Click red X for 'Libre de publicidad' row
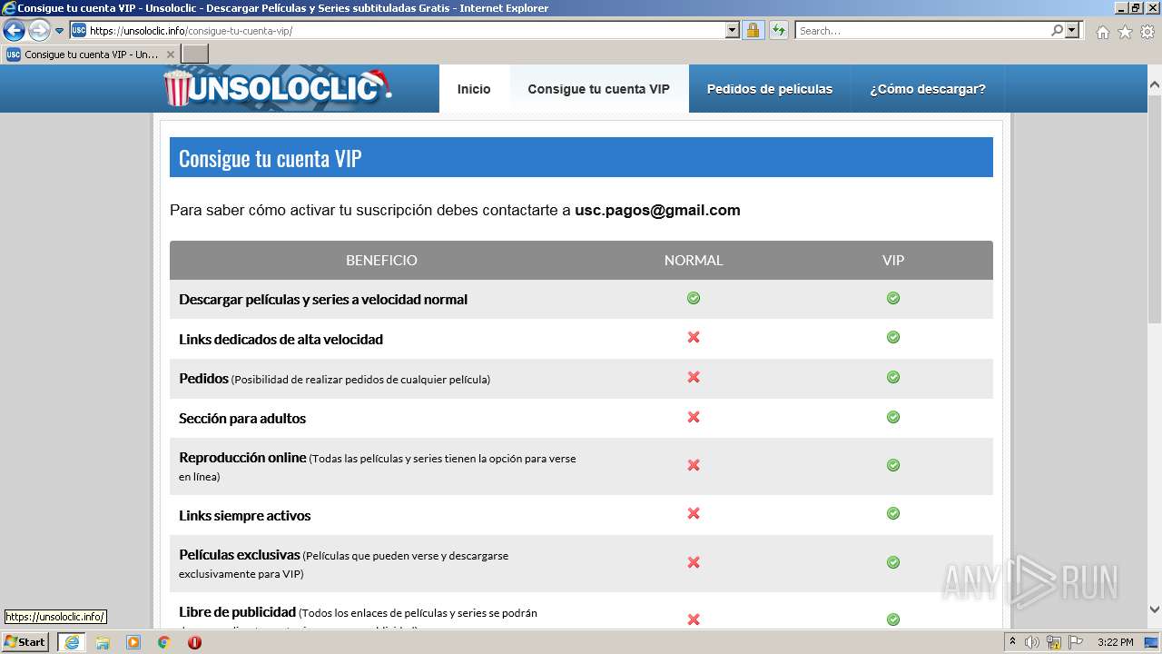Image resolution: width=1162 pixels, height=654 pixels. pos(694,619)
